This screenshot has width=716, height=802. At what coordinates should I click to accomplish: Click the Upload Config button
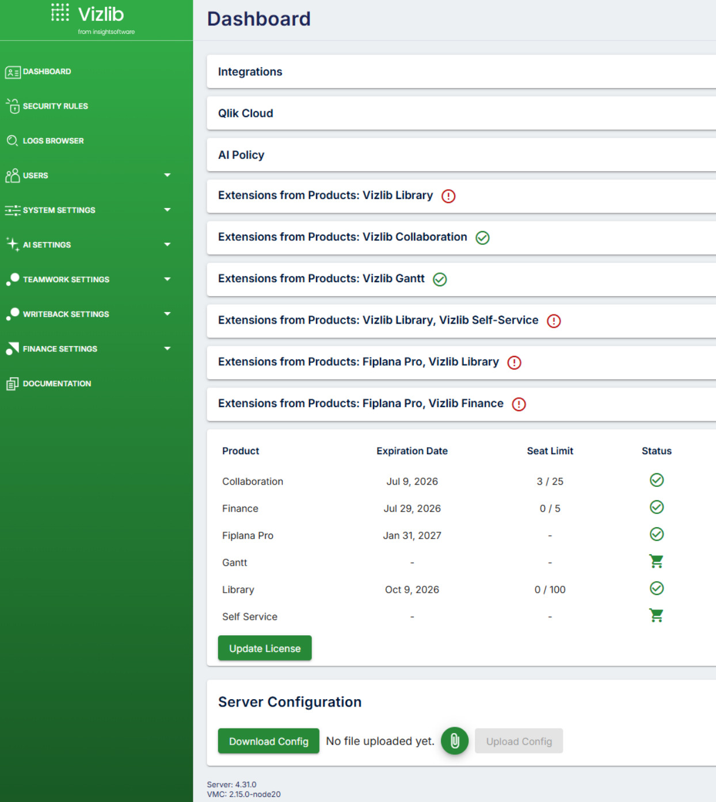519,741
